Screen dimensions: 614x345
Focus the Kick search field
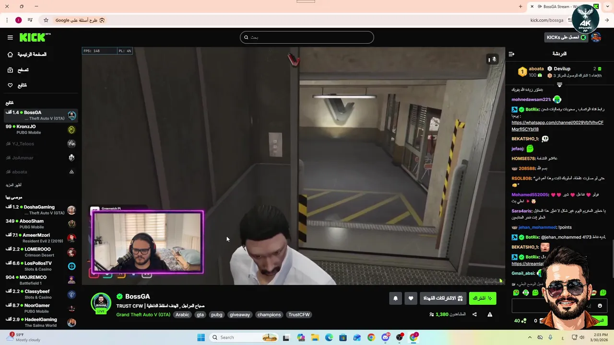[x=307, y=37]
